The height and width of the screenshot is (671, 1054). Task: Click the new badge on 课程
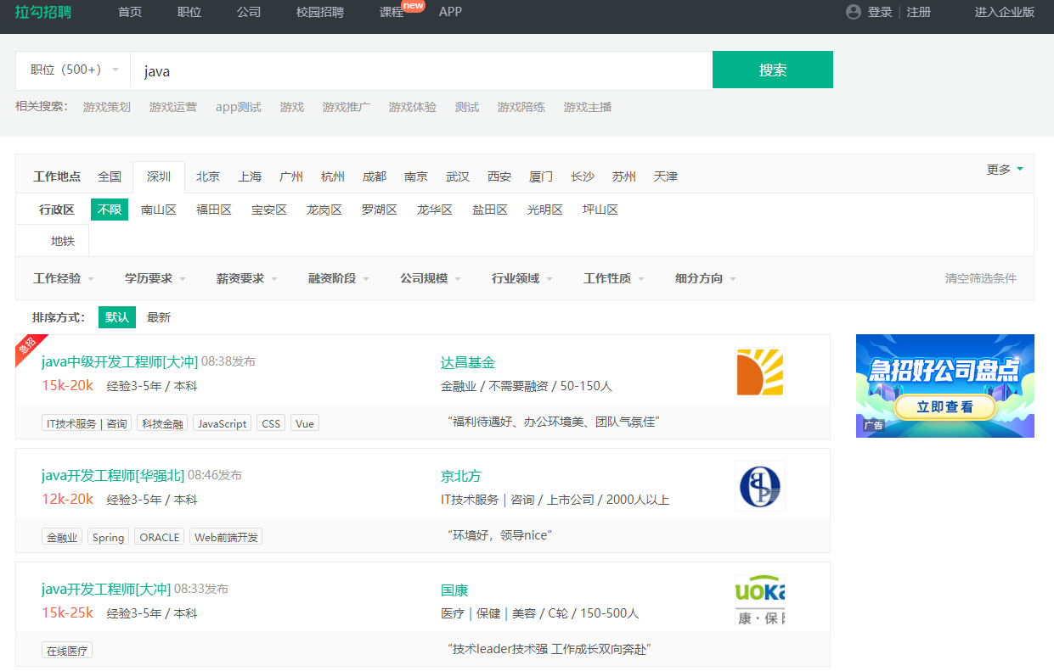(x=414, y=4)
